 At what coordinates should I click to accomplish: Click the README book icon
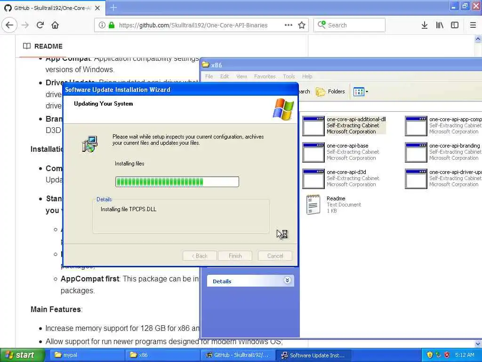tap(27, 46)
